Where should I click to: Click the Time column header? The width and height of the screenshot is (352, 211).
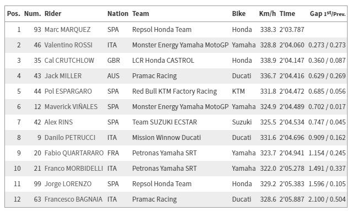coord(287,14)
